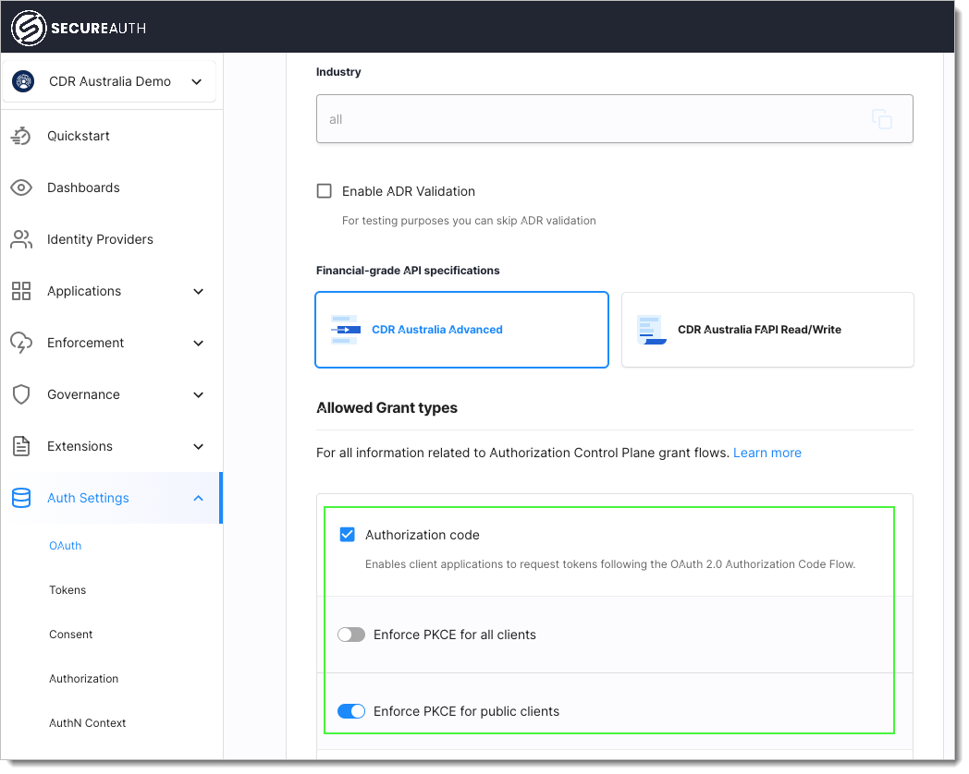Click the SECUREAUTH brand text
Image resolution: width=969 pixels, height=774 pixels.
point(98,29)
